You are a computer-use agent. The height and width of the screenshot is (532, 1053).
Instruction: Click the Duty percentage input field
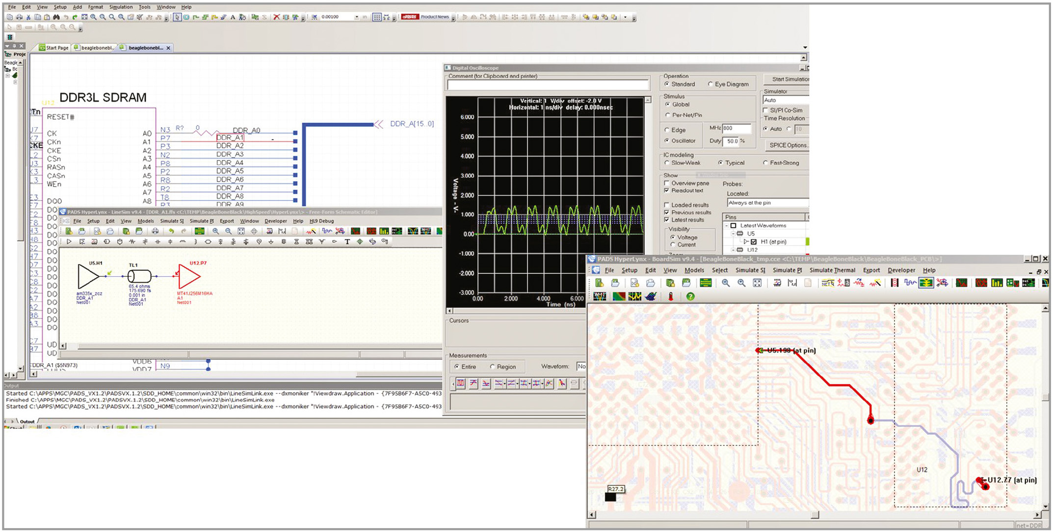[x=731, y=141]
